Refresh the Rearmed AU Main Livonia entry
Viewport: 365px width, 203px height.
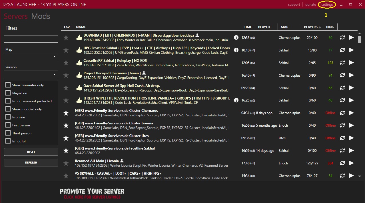(x=342, y=163)
